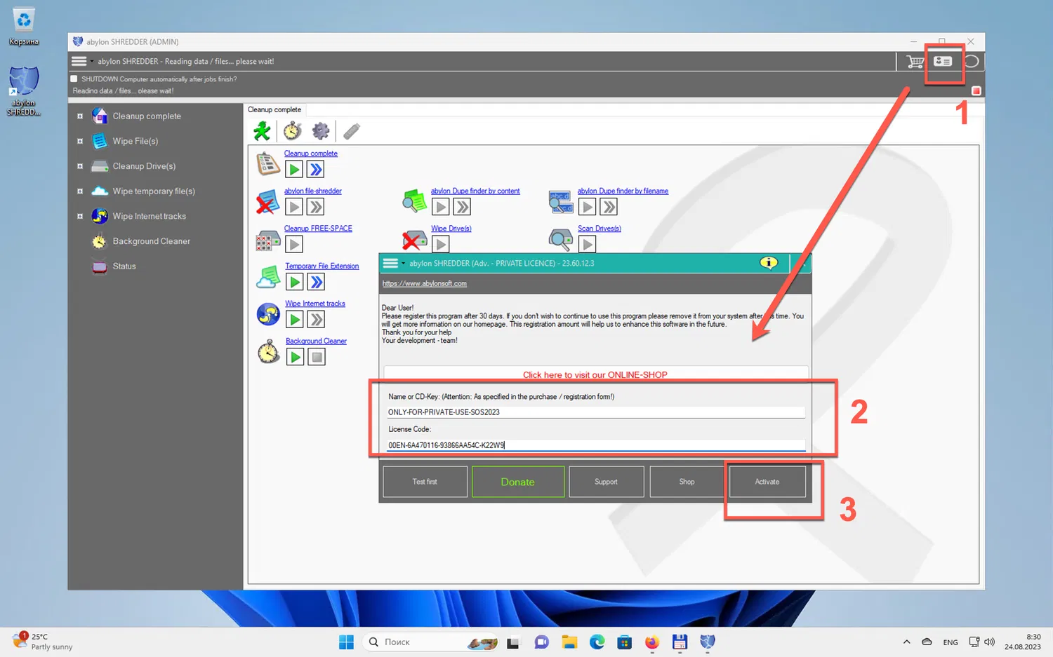Expand the Wipe File(s) tree node

(x=80, y=141)
